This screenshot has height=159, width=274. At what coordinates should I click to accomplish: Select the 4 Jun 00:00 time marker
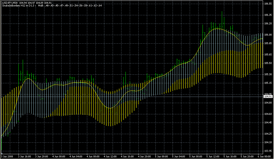[x=59, y=156]
